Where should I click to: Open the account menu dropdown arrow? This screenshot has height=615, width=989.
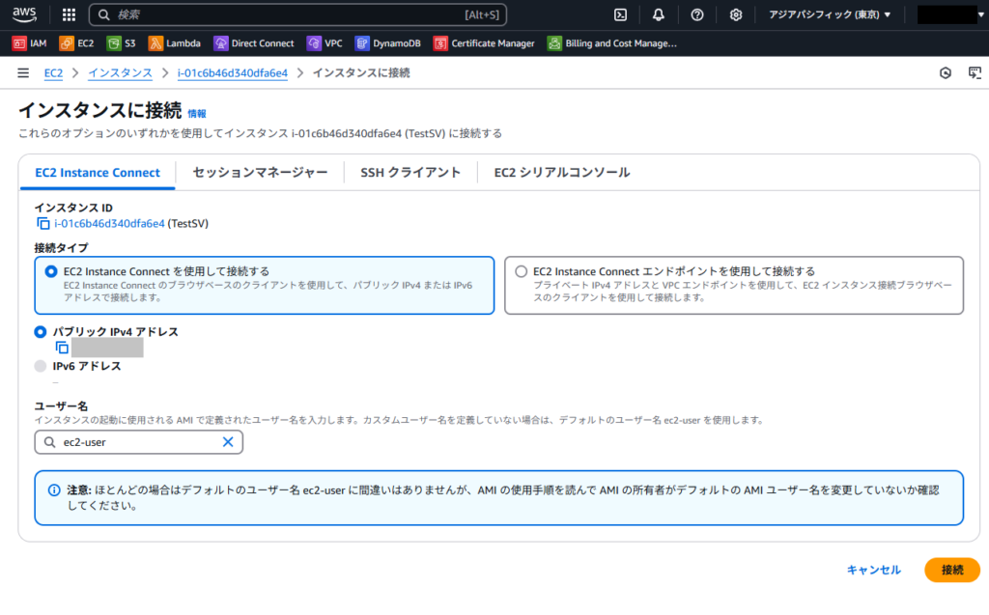tap(981, 14)
